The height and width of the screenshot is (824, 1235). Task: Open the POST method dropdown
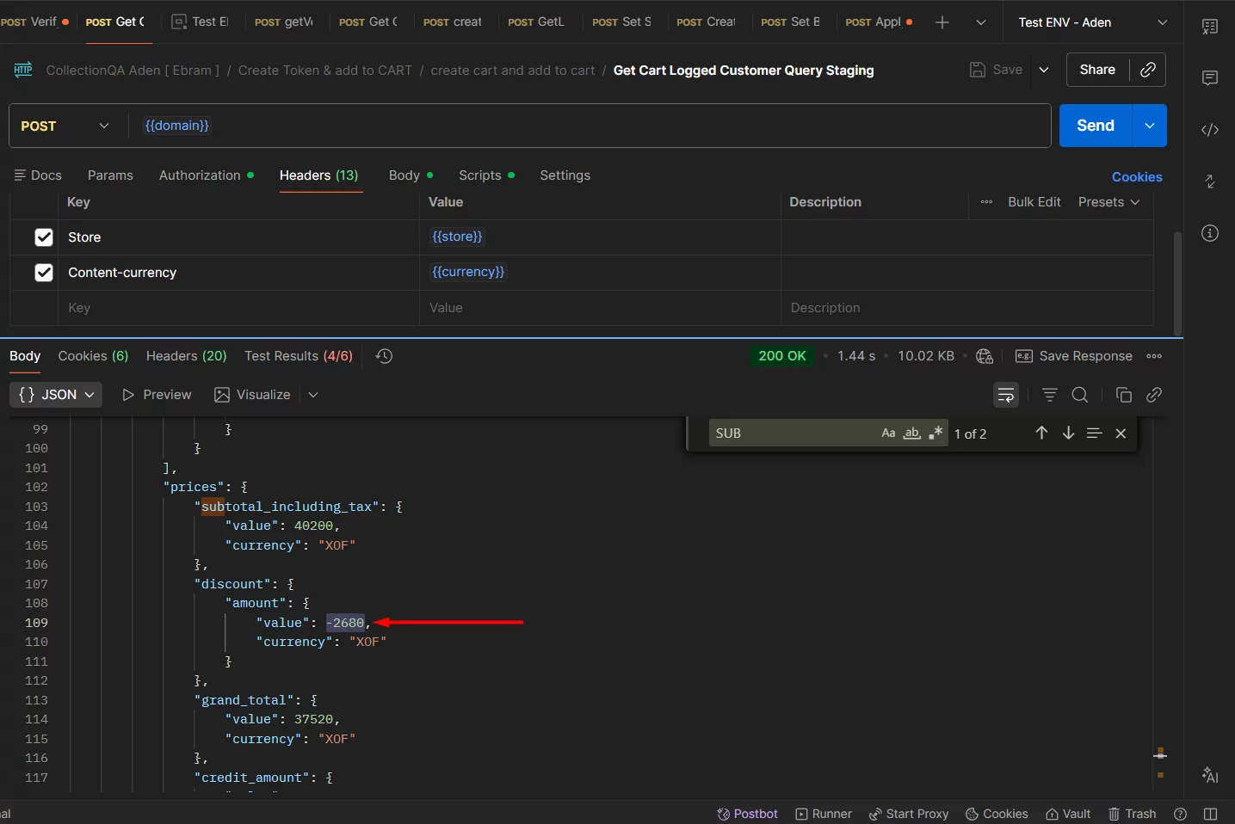coord(65,126)
